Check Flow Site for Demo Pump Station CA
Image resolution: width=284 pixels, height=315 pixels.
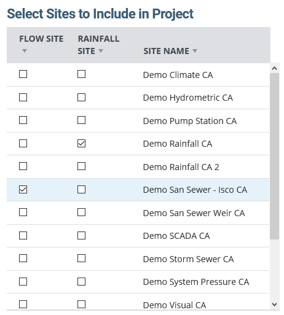[23, 120]
